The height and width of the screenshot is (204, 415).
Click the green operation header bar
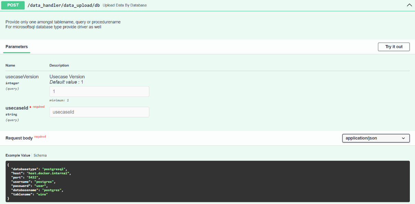pyautogui.click(x=205, y=5)
